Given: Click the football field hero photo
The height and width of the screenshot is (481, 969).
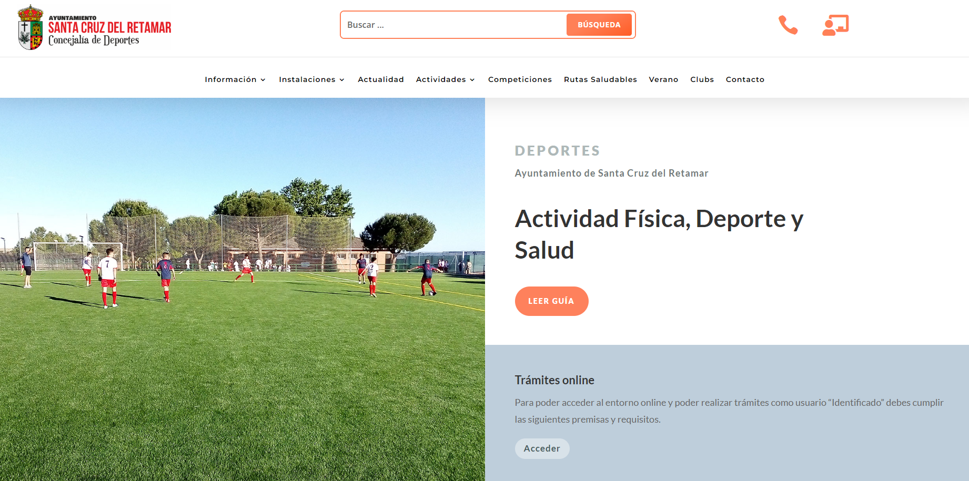Looking at the screenshot, I should click(243, 289).
